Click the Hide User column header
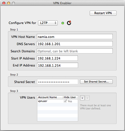This screenshot has width=125, height=131. pos(70,97)
